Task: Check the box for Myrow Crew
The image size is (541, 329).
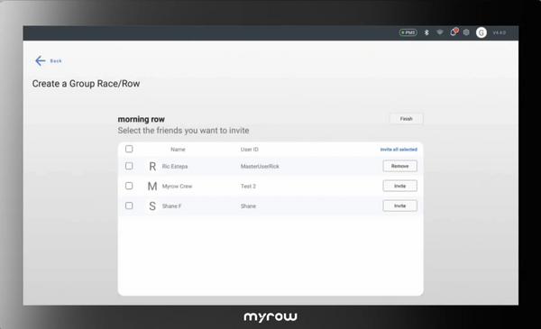Action: click(129, 186)
